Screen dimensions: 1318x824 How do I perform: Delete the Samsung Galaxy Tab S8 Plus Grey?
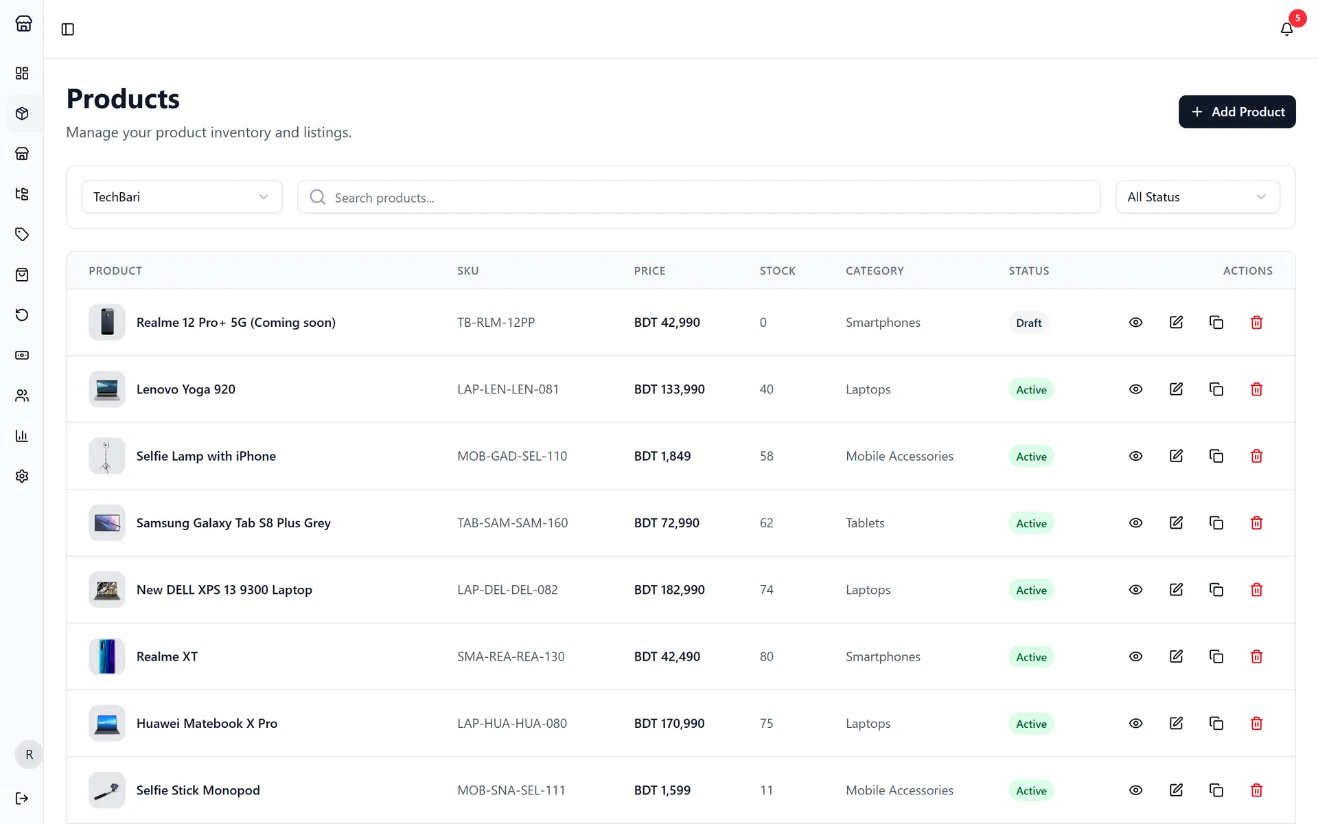(x=1256, y=523)
